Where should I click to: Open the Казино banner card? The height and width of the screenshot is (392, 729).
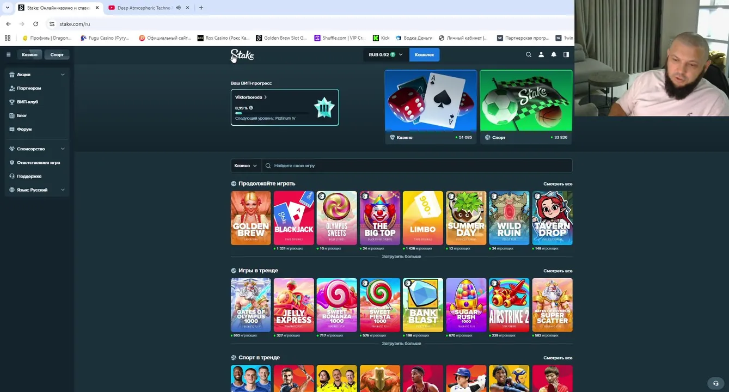pos(431,107)
